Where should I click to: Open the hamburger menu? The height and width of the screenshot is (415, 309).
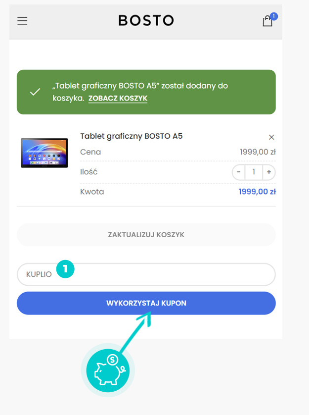pyautogui.click(x=22, y=21)
